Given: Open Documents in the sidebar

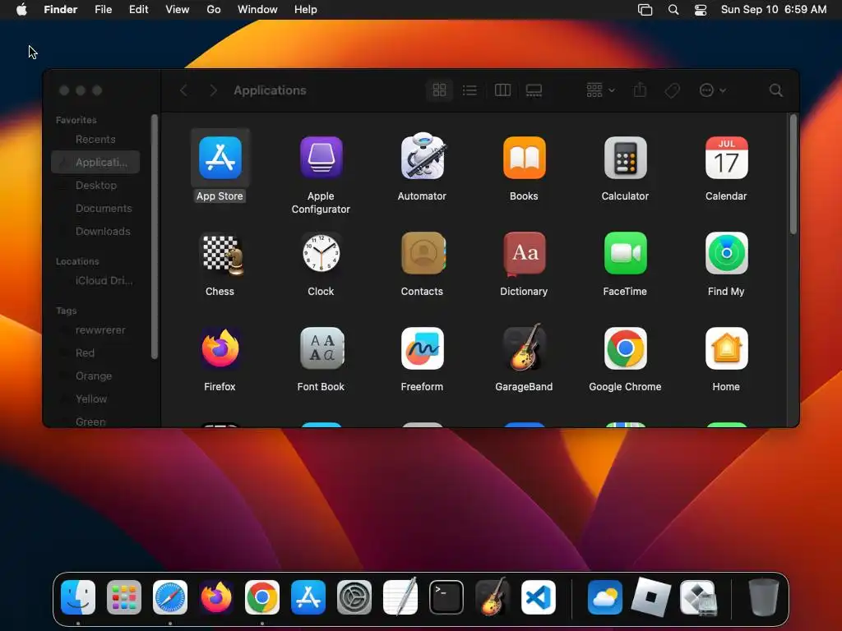Looking at the screenshot, I should 95,208.
